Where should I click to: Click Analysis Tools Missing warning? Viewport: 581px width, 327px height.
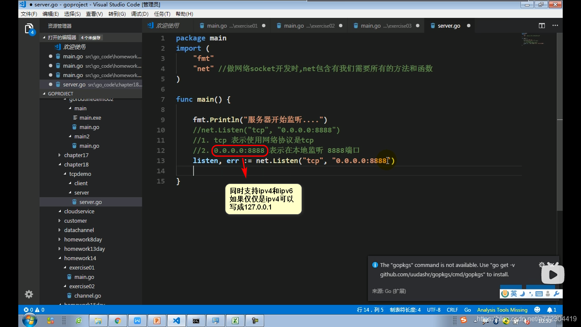click(x=502, y=310)
